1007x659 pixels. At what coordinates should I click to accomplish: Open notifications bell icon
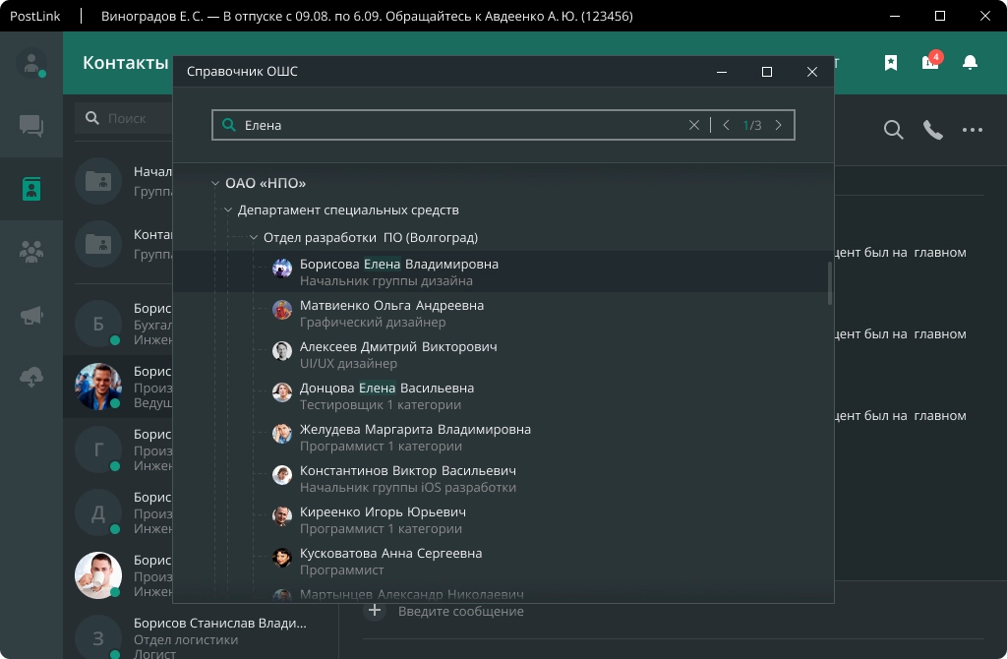[x=970, y=62]
